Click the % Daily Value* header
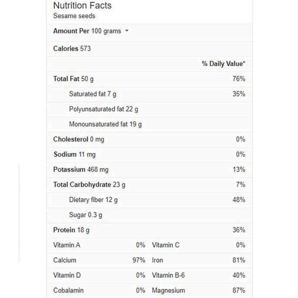Screen dimensions: 298x298 [223, 64]
